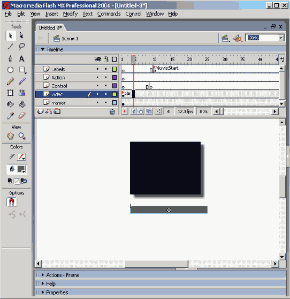Viewport: 290px width, 299px height.
Task: Select the Text tool
Action: [x=22, y=58]
